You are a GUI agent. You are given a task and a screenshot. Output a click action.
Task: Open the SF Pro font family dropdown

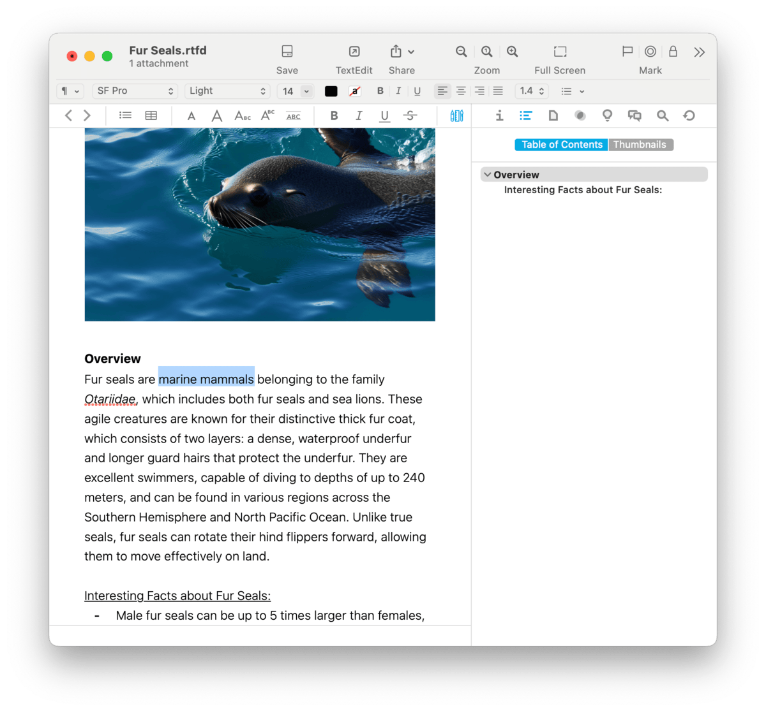click(x=135, y=91)
